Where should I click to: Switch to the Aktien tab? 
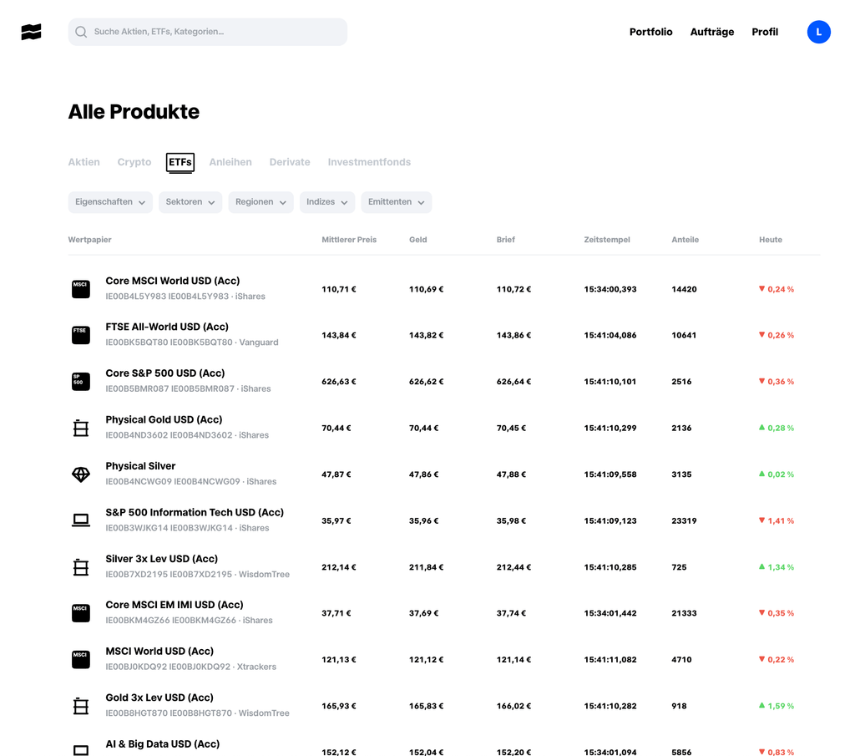click(x=83, y=162)
